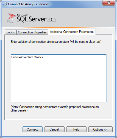Collapse the dialog with Options <<
The image size is (117, 138).
101,129
